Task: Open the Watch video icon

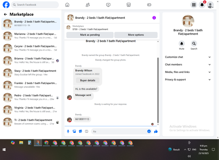Action: 108,5
